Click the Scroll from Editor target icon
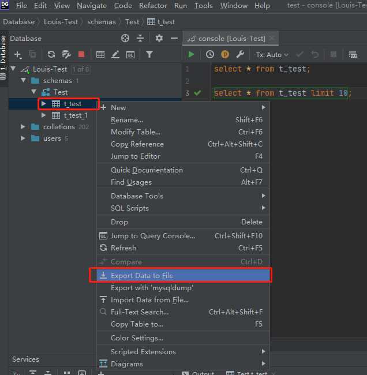Screen dimensions: 367x375 [125, 38]
